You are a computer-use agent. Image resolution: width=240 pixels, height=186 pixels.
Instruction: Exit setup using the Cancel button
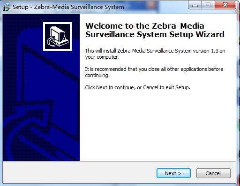213,173
